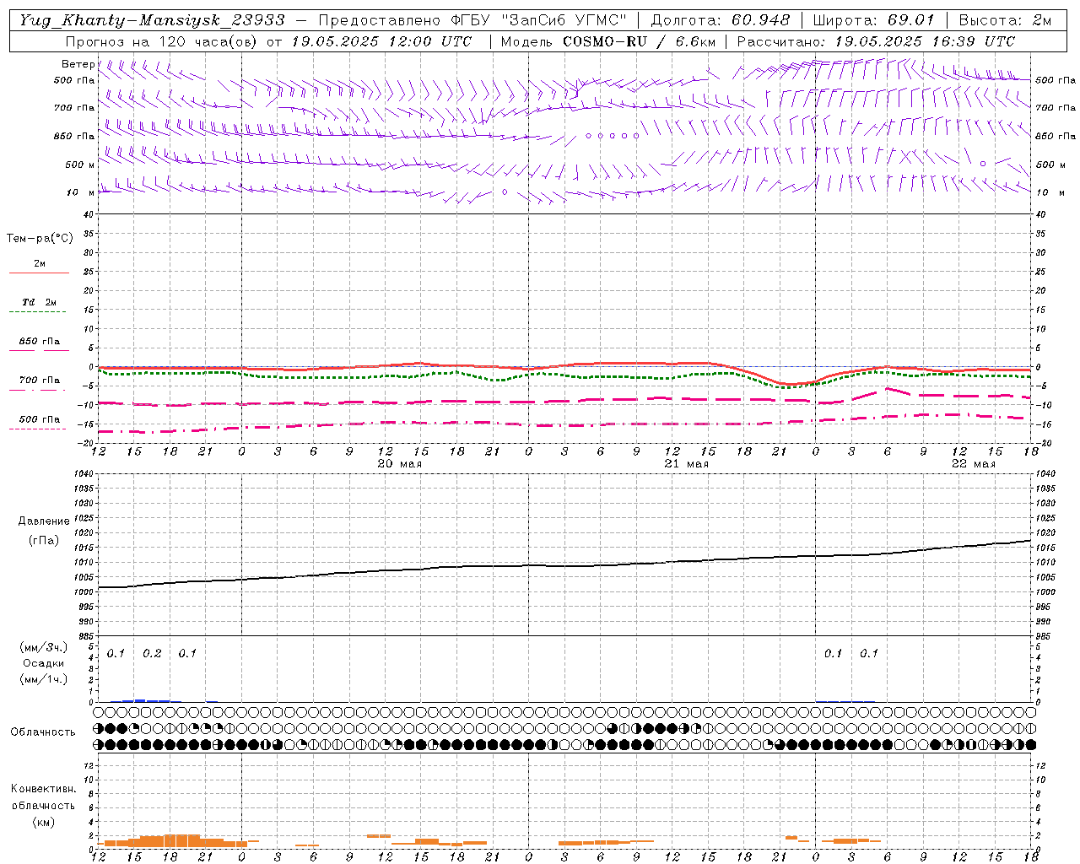Click the Конвективн. panel label

click(x=43, y=789)
